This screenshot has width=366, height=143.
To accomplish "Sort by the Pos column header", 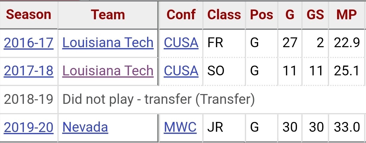I will click(261, 15).
